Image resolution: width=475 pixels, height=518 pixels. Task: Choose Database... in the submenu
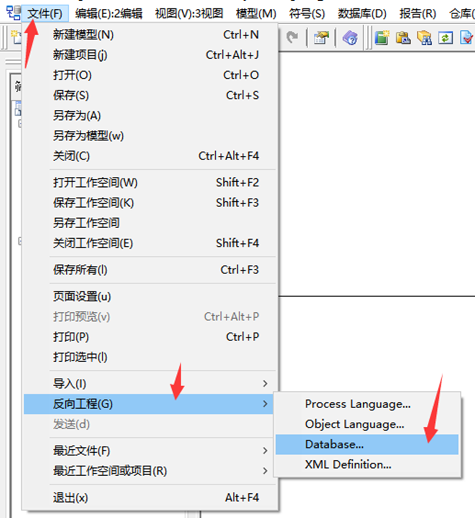[367, 445]
